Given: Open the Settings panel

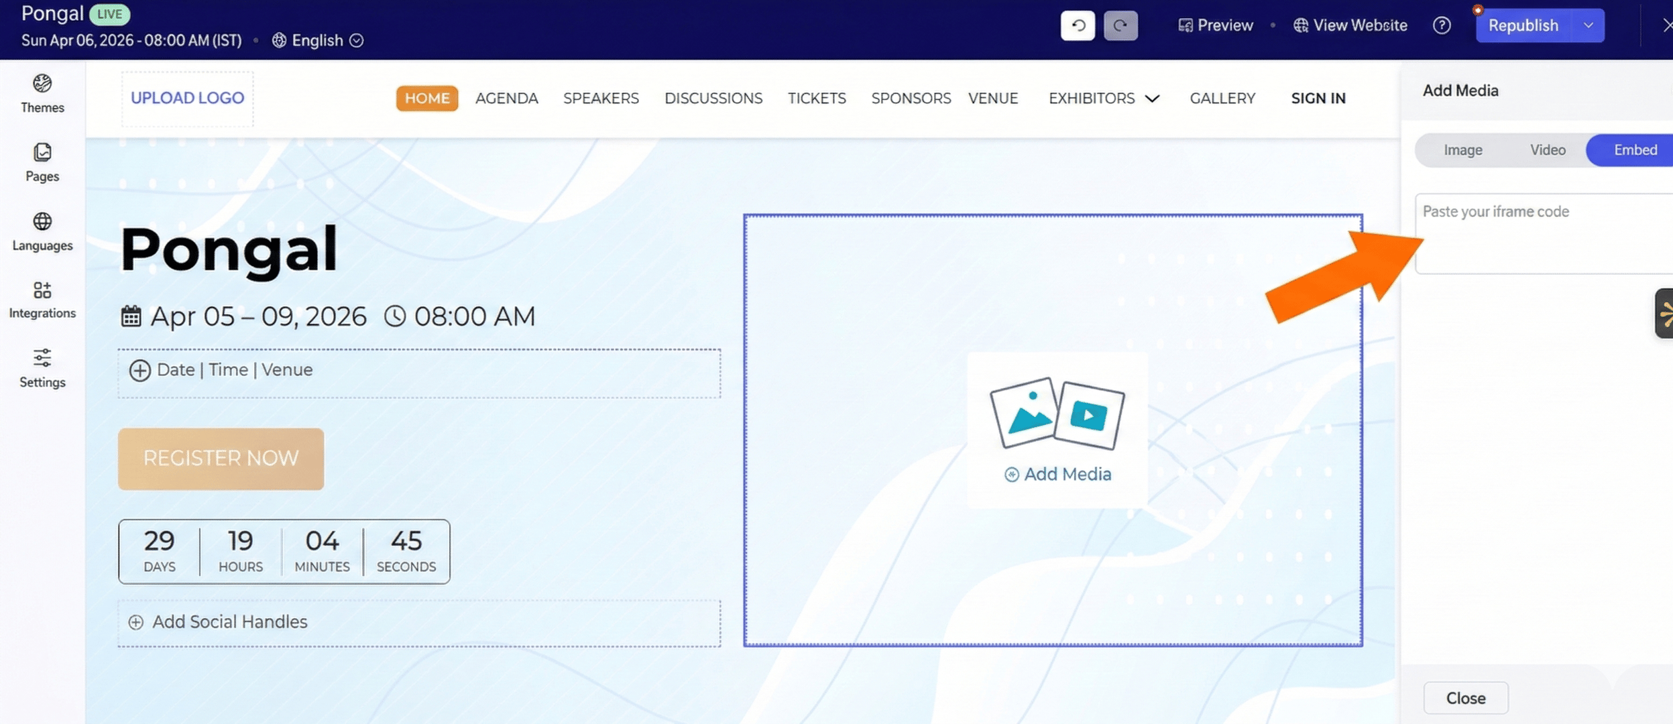Looking at the screenshot, I should (x=42, y=368).
